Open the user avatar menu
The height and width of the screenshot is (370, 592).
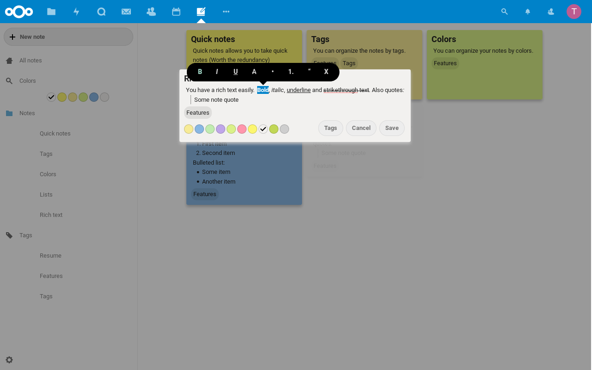pos(573,12)
